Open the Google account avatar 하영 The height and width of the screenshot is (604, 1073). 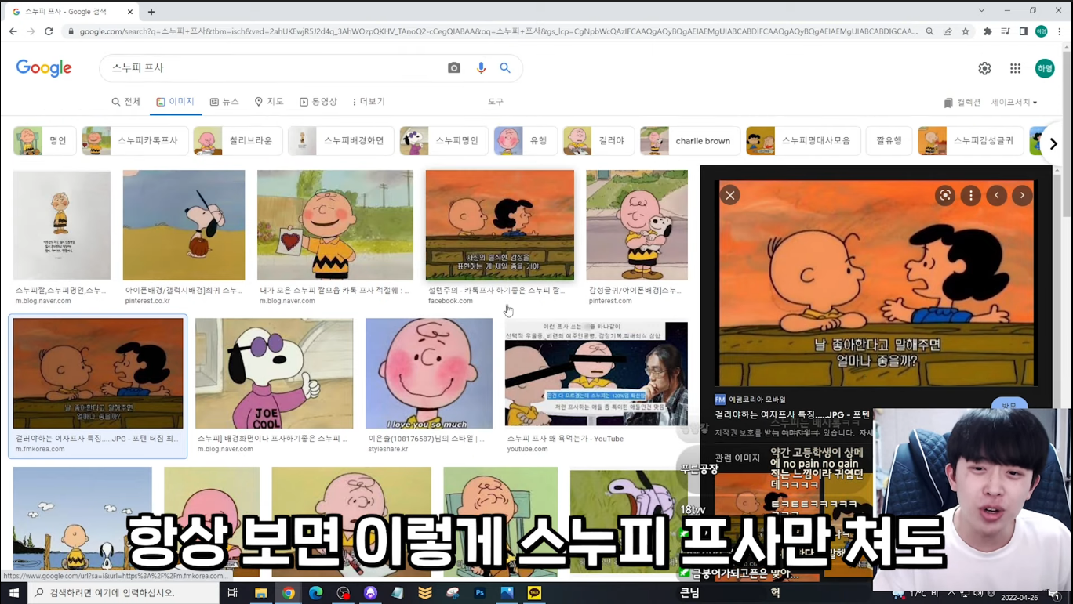[x=1045, y=68]
